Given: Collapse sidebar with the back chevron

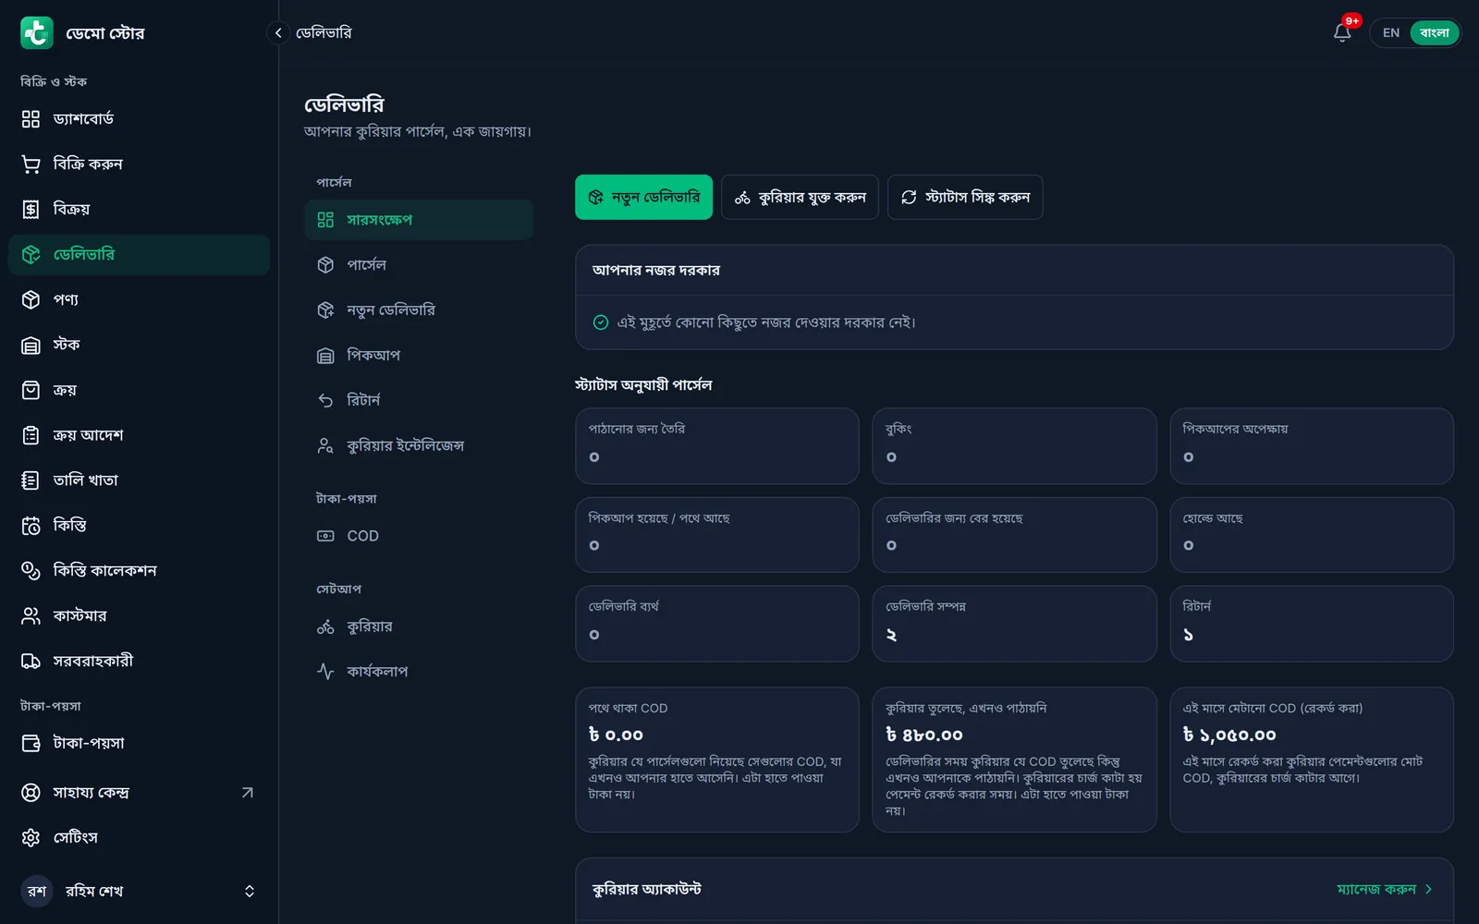Looking at the screenshot, I should (x=278, y=32).
